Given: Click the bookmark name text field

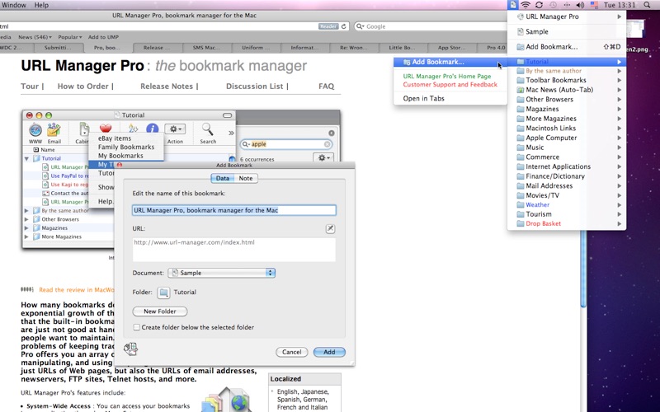Looking at the screenshot, I should coord(234,210).
